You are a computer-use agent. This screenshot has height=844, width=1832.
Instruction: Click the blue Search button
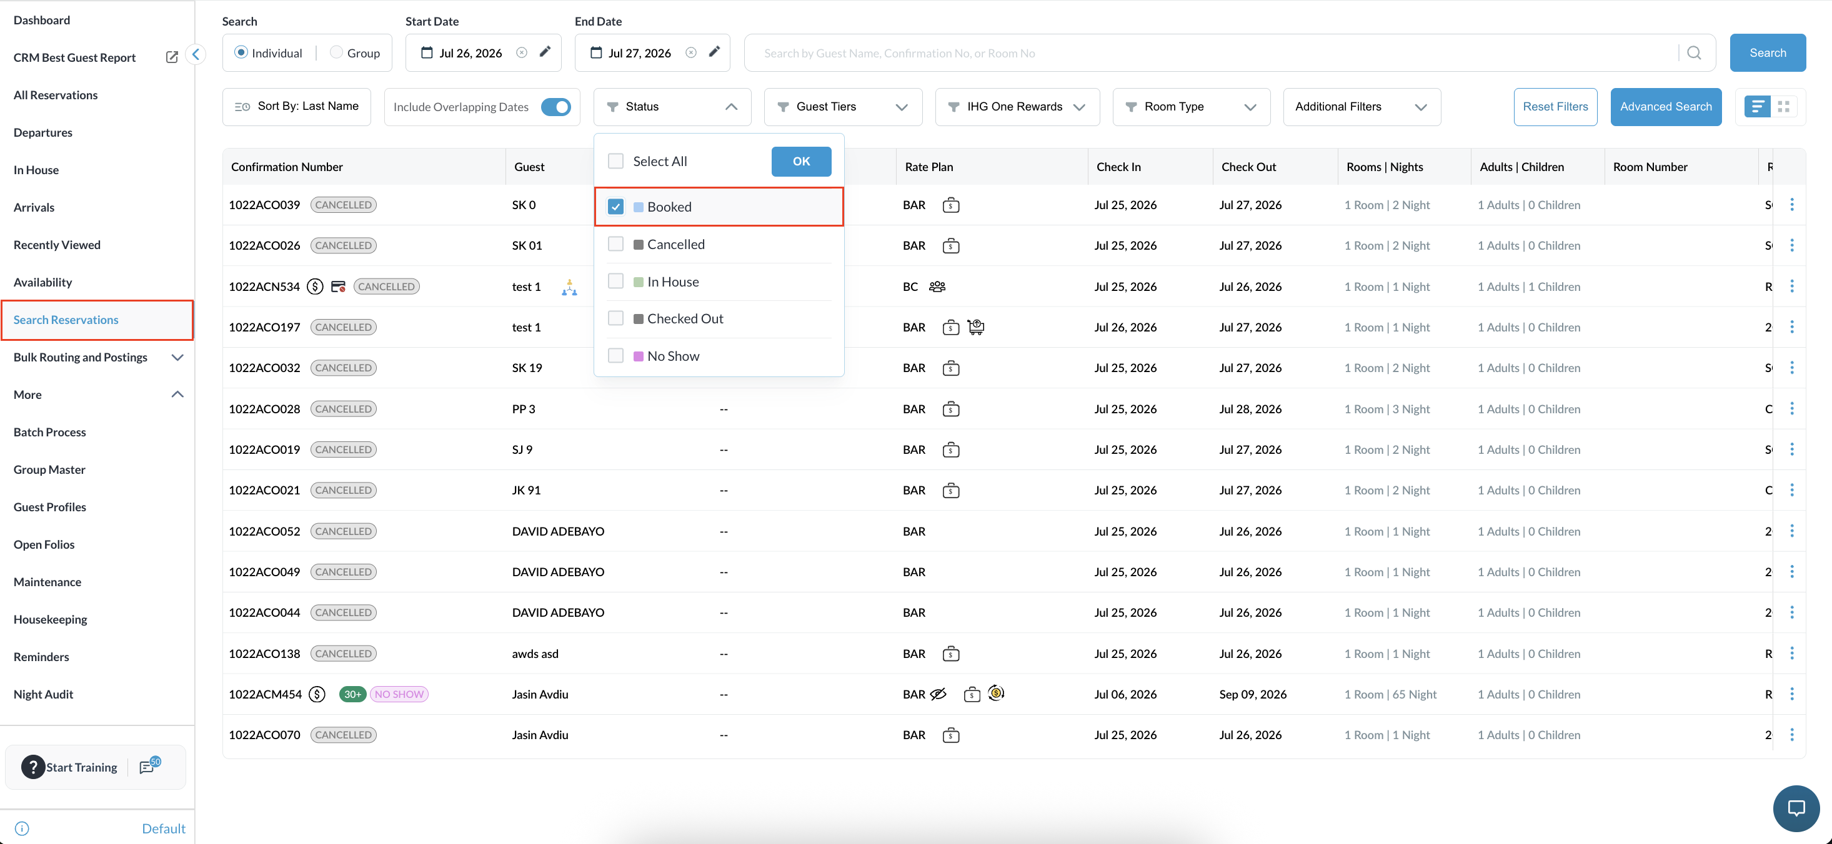pos(1767,52)
